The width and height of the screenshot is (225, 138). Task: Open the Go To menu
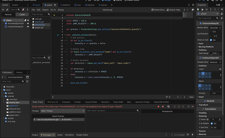53,10
